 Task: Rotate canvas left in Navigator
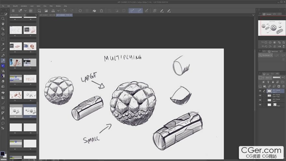click(266, 47)
